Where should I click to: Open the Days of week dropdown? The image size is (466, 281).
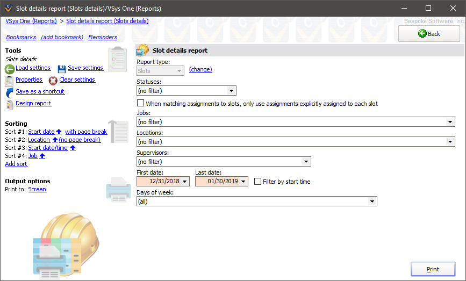click(x=372, y=201)
